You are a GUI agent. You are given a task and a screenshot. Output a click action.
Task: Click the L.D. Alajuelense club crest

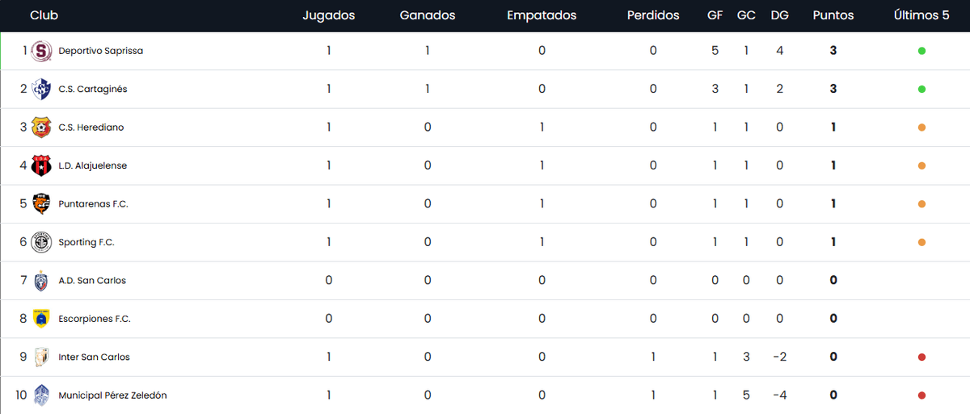tap(41, 165)
